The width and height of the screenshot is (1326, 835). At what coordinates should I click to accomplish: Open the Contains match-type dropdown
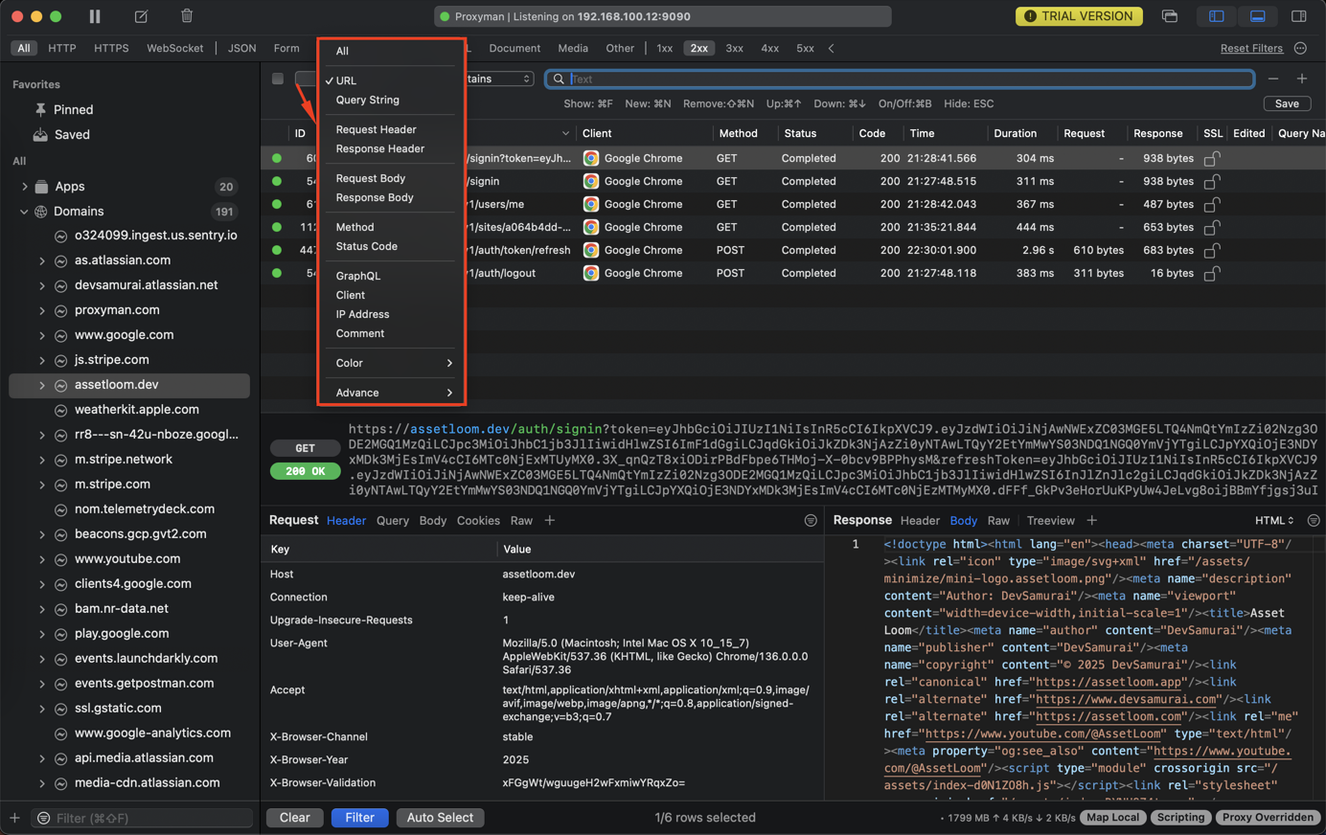(x=499, y=79)
